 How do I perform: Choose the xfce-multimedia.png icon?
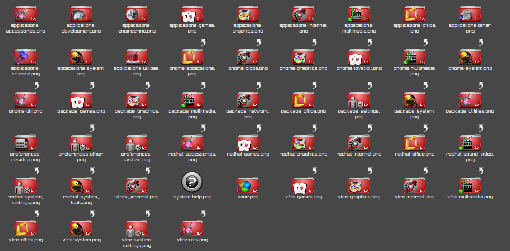pyautogui.click(x=470, y=186)
